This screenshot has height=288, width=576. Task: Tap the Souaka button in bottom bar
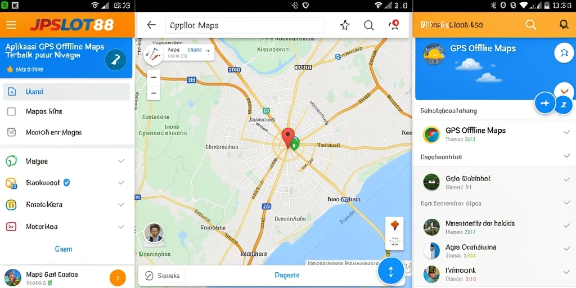click(165, 275)
